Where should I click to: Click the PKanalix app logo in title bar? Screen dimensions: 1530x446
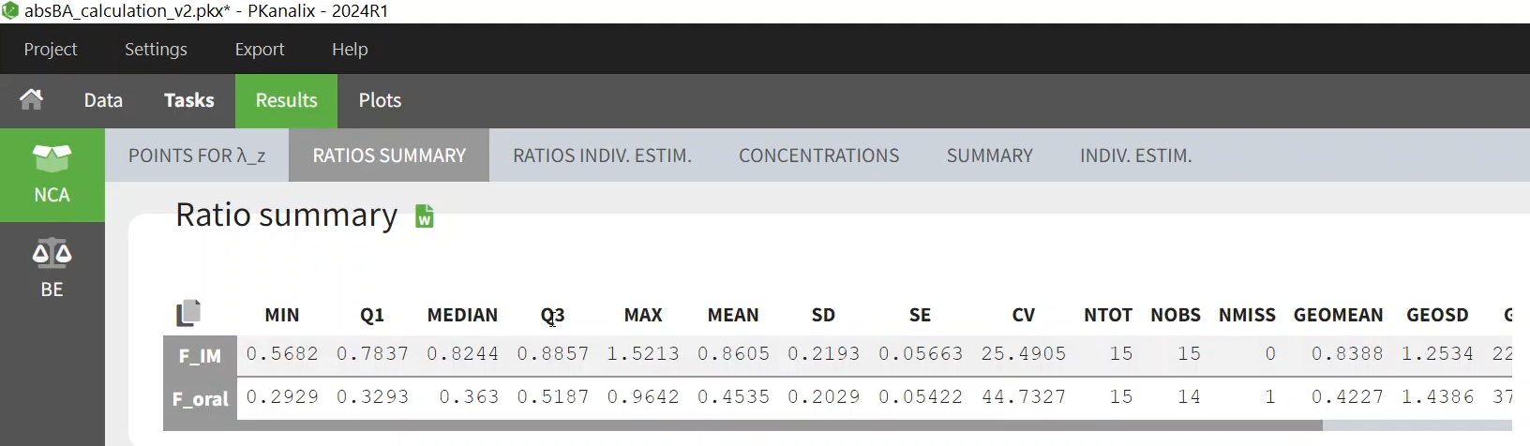point(10,11)
